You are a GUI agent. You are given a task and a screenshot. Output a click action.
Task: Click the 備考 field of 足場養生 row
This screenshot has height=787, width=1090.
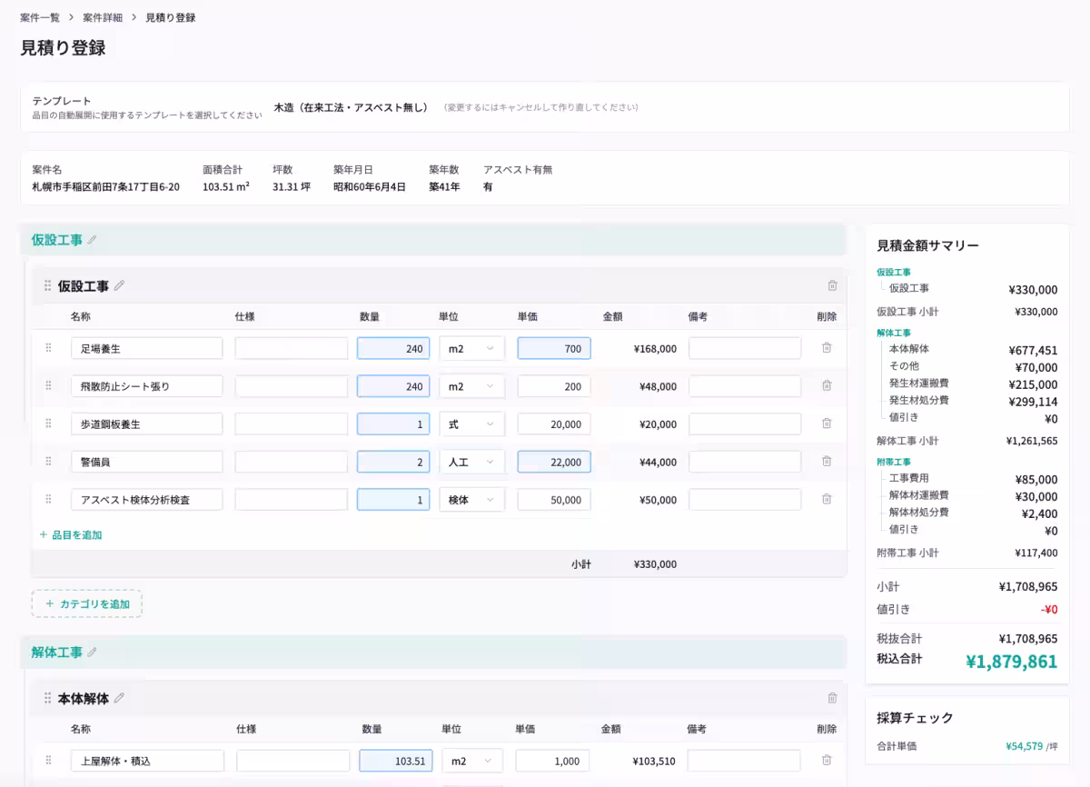(x=745, y=348)
